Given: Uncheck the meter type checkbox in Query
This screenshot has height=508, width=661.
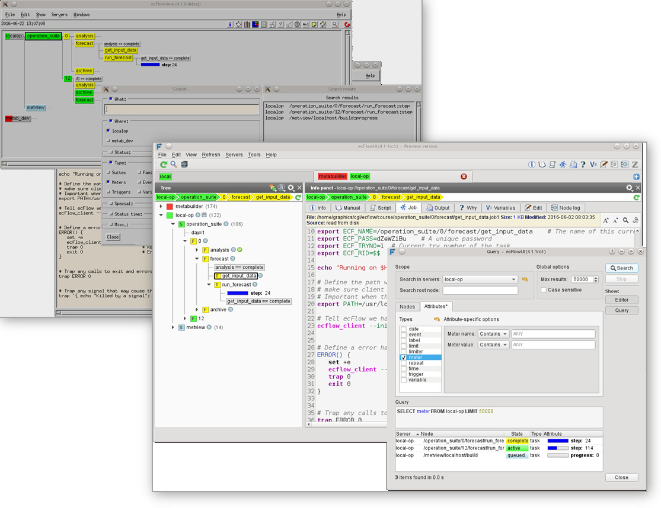Looking at the screenshot, I should pyautogui.click(x=404, y=358).
